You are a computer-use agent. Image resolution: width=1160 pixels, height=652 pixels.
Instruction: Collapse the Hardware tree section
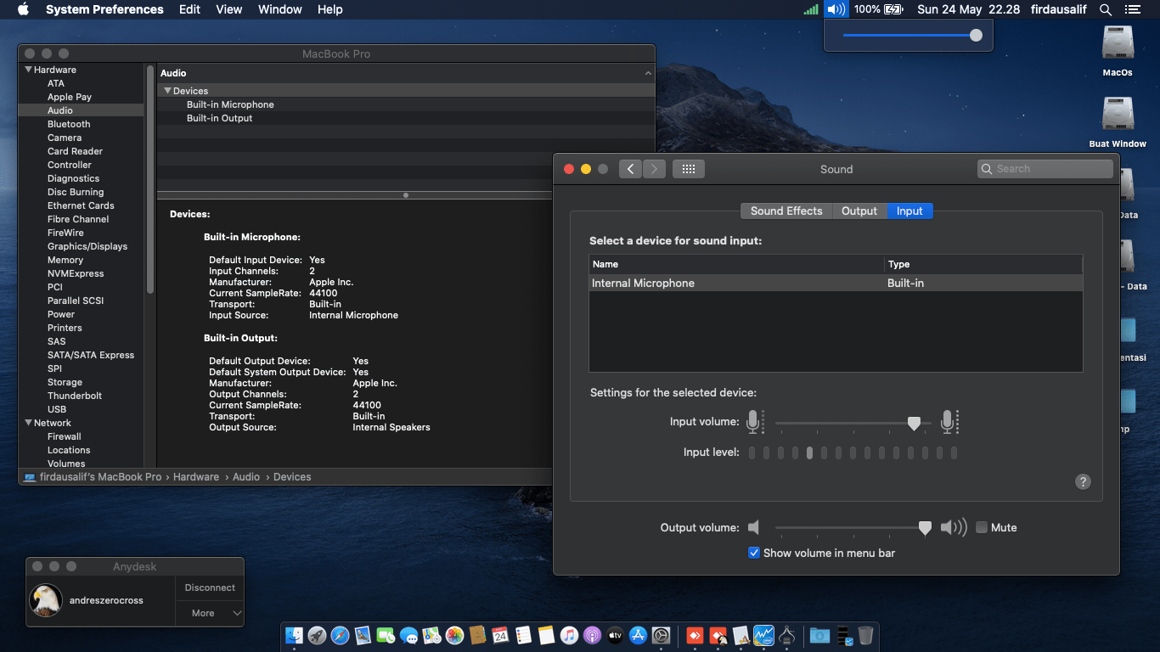(x=29, y=70)
